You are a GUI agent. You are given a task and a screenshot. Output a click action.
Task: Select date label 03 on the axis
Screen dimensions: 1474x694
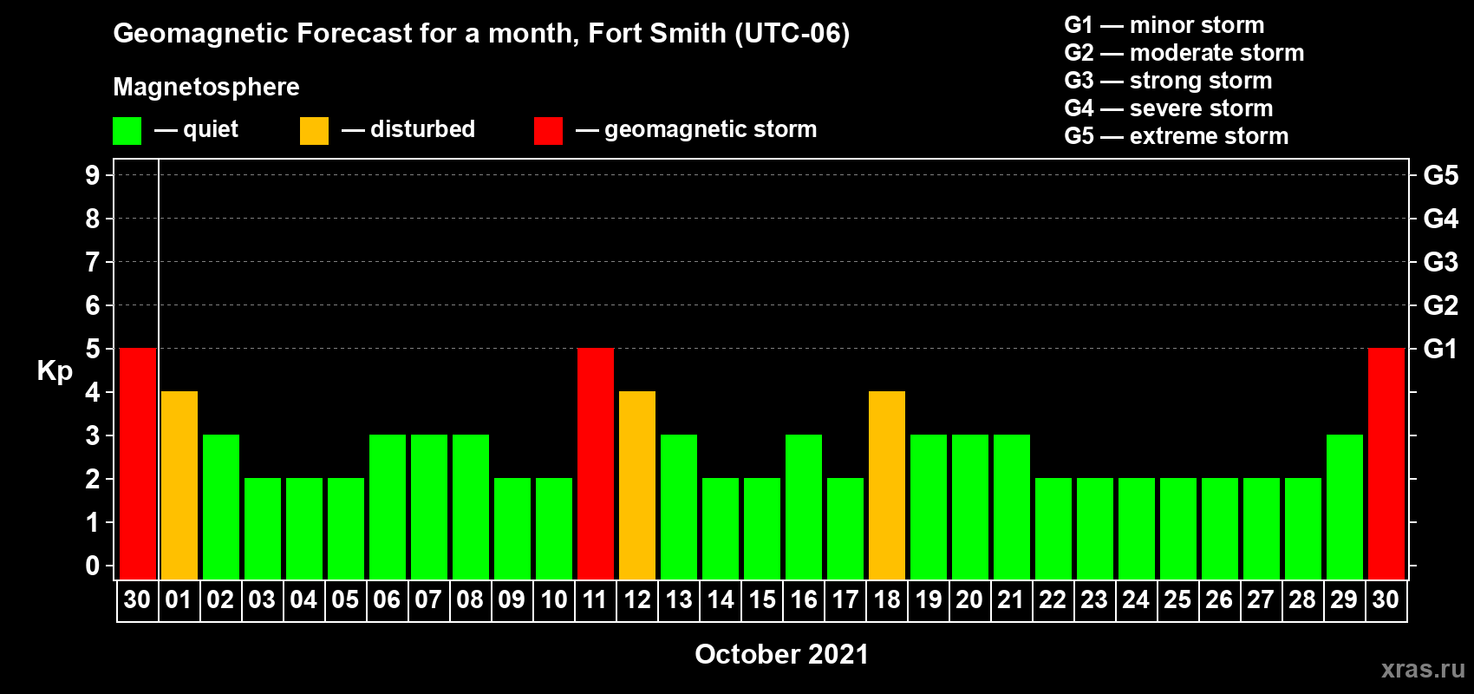click(262, 600)
